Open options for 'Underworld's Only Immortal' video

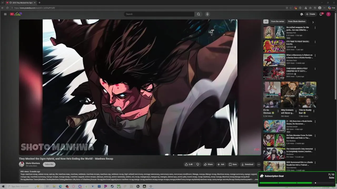[x=315, y=149]
